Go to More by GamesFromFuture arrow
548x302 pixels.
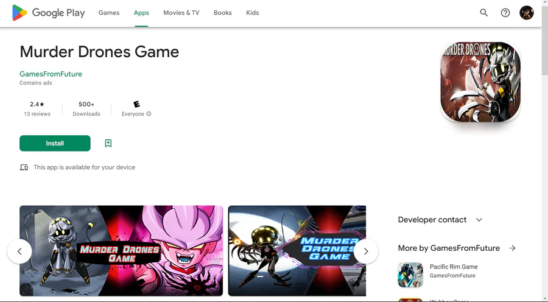(512, 248)
